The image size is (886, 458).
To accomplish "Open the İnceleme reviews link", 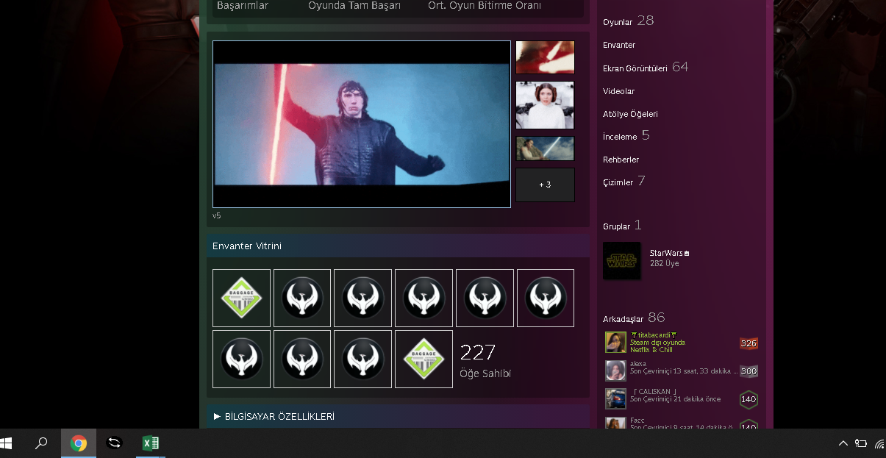I will coord(626,136).
